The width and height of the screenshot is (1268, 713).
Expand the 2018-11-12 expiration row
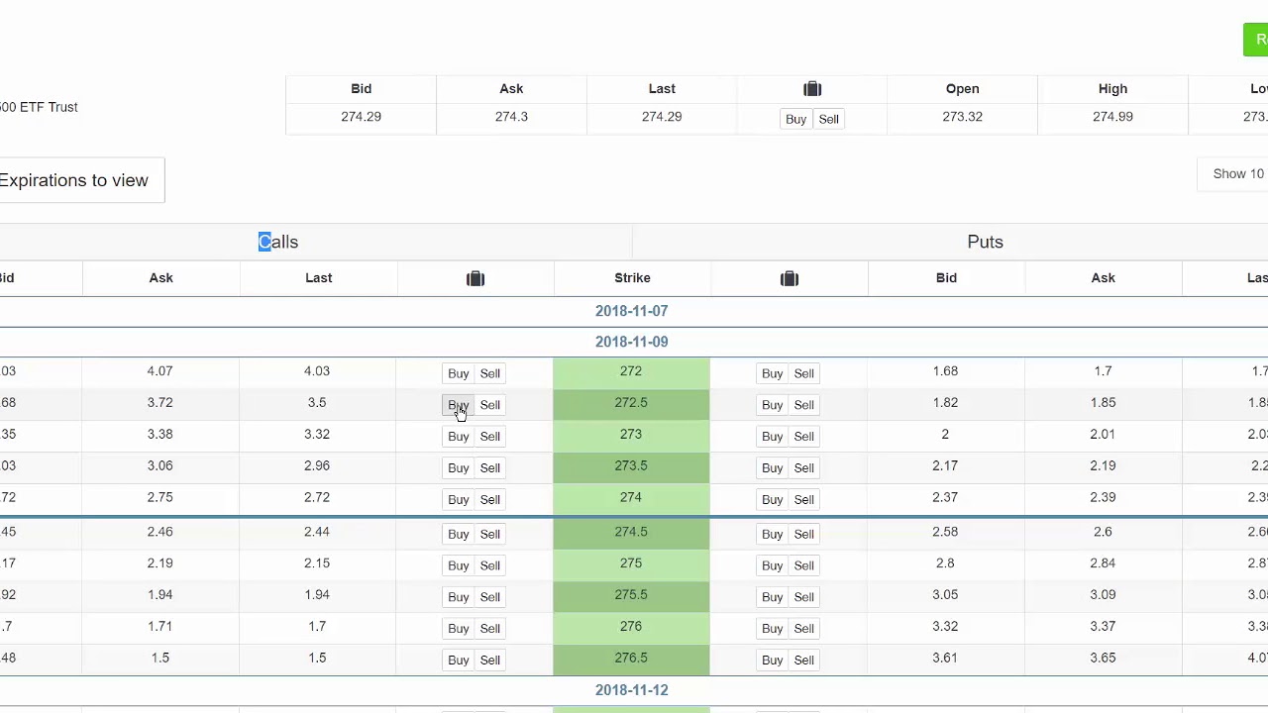coord(631,690)
